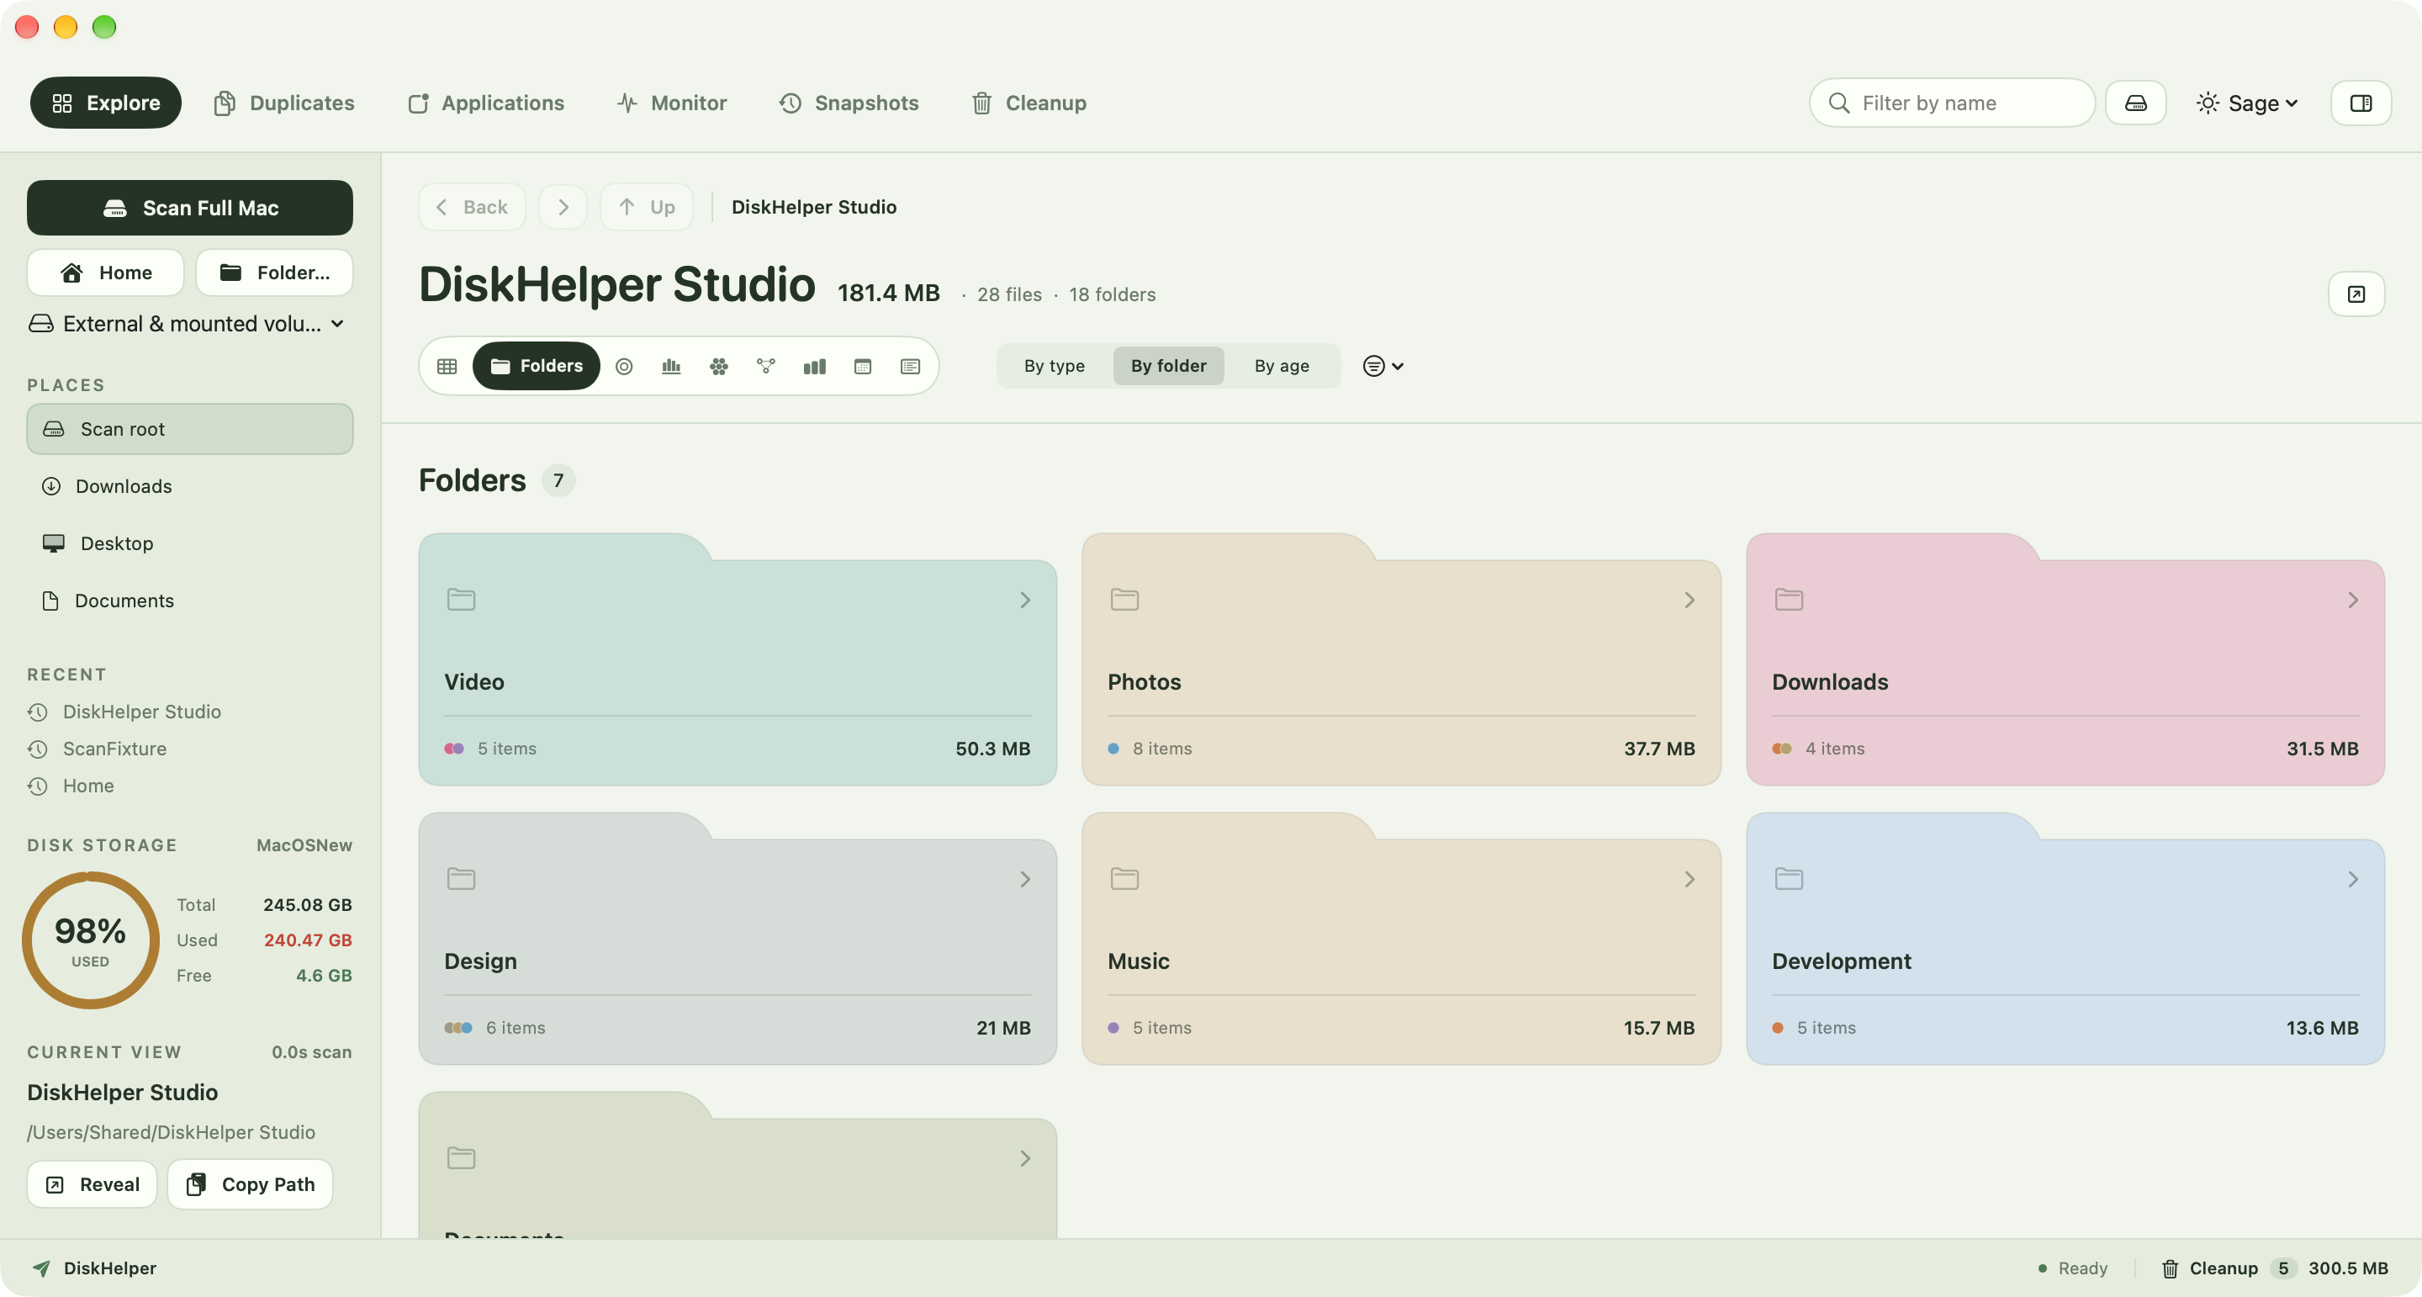Go Back in navigation

coord(472,207)
